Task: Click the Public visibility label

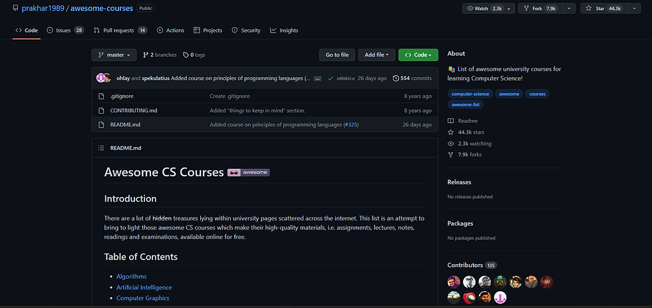Action: pyautogui.click(x=146, y=8)
